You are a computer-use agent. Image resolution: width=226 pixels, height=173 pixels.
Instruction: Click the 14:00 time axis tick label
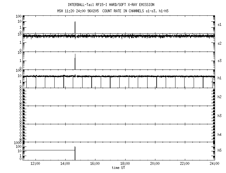click(x=65, y=164)
